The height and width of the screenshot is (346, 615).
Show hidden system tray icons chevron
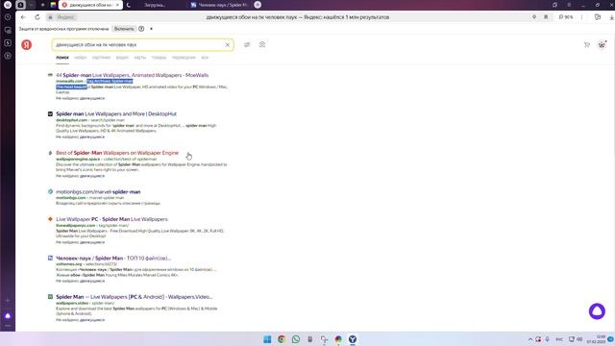(x=529, y=339)
